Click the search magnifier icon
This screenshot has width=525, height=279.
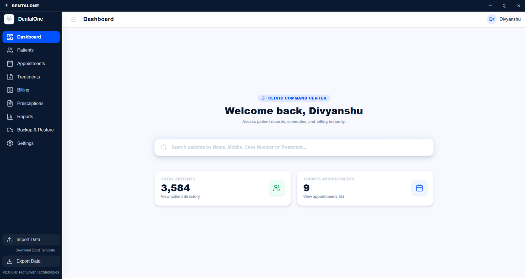pos(164,147)
